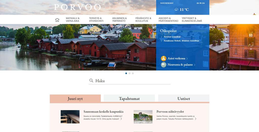Open Yritykset & Elinkeinoelämä menu
Image resolution: width=259 pixels, height=132 pixels.
192,20
